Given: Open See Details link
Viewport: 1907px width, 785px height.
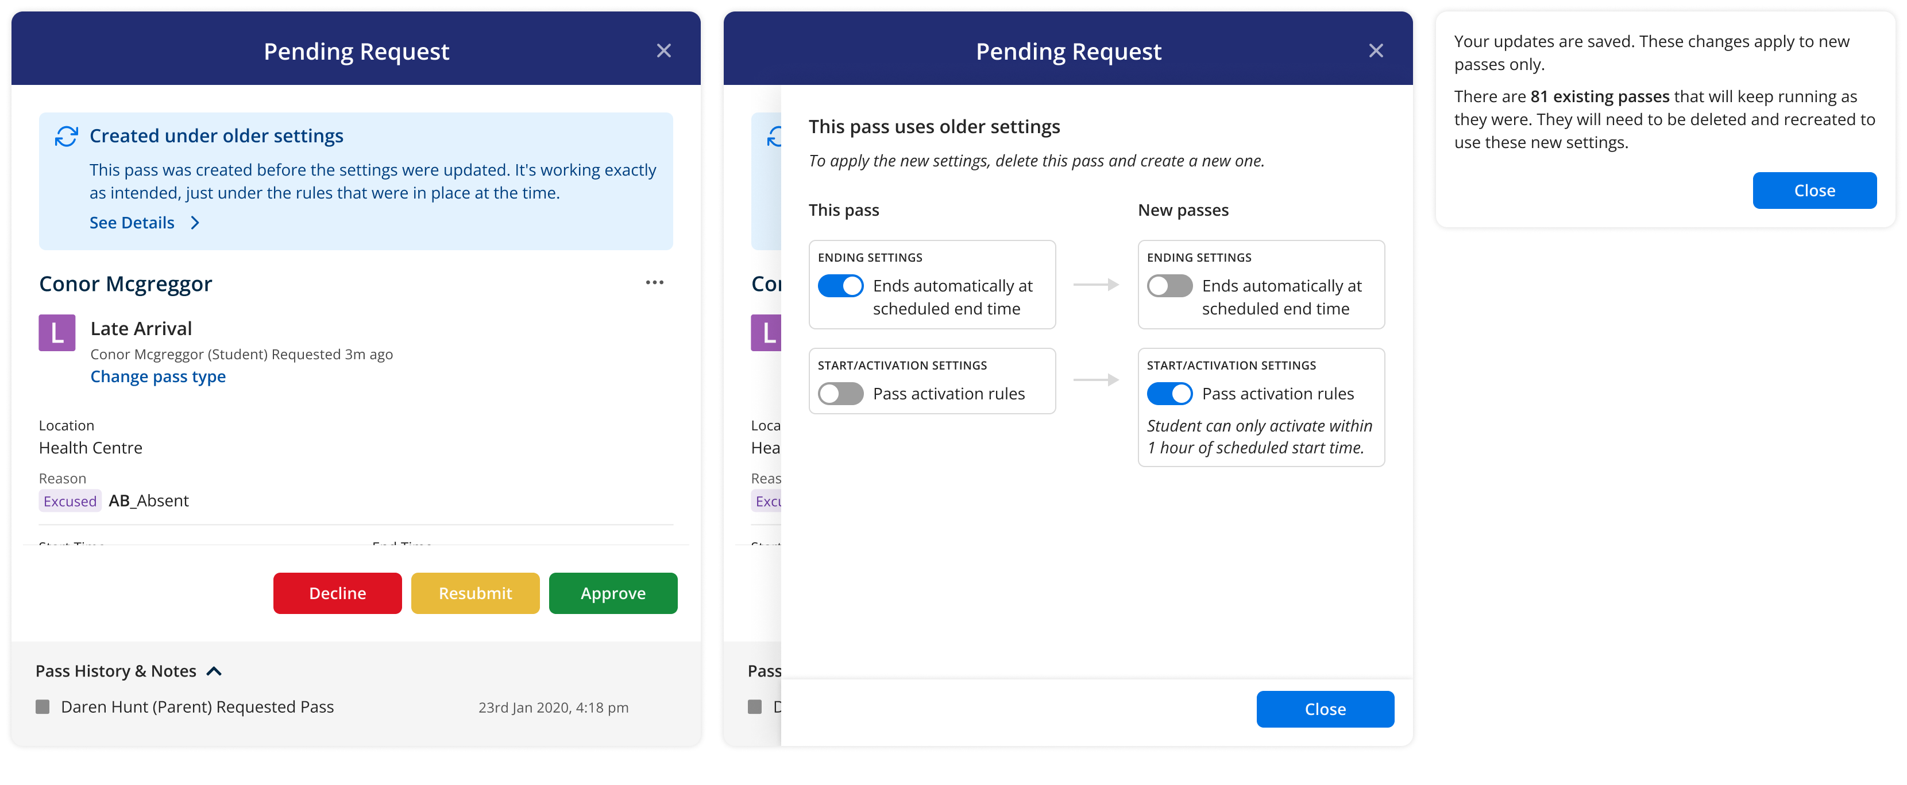Looking at the screenshot, I should [x=132, y=223].
